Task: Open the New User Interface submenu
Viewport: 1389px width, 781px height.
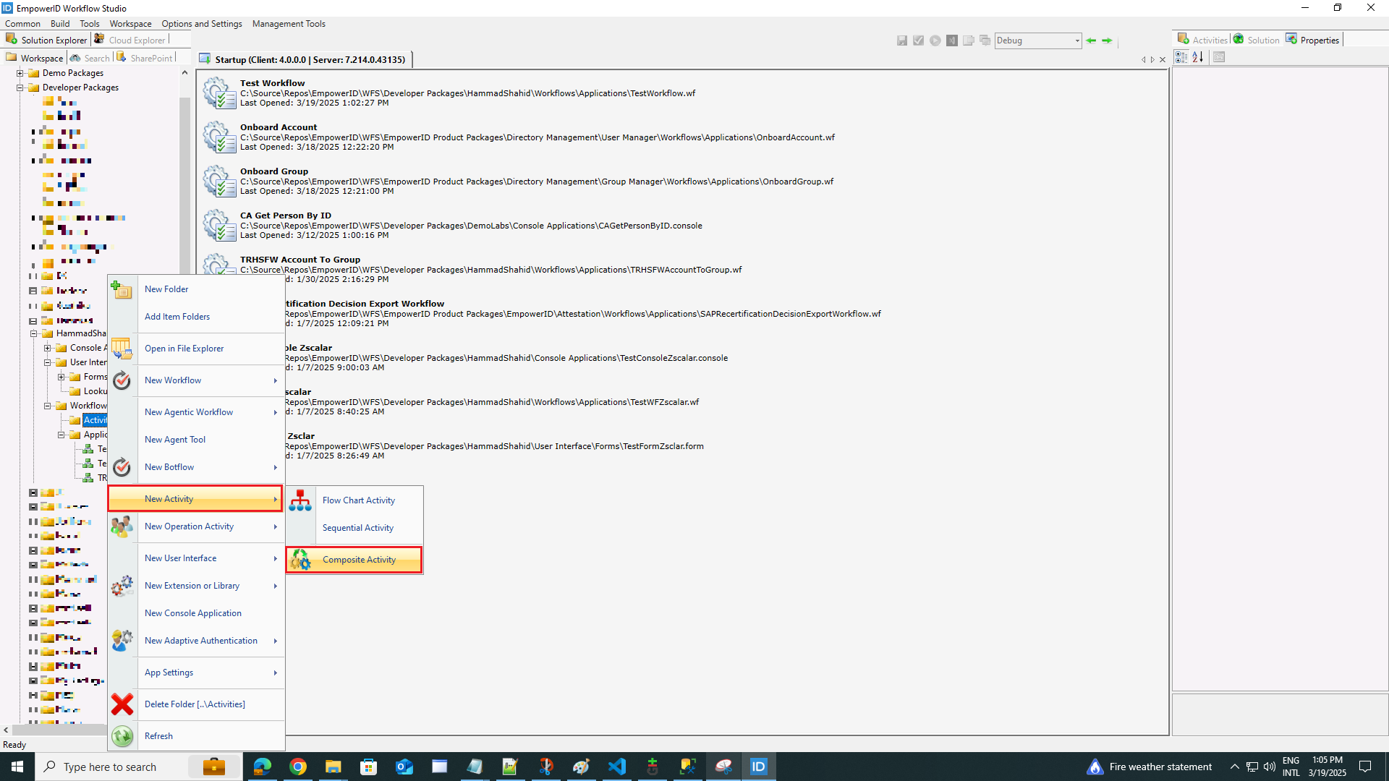Action: (x=195, y=558)
